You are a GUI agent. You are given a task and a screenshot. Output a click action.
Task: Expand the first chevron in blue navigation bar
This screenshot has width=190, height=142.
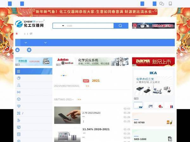pos(26,43)
